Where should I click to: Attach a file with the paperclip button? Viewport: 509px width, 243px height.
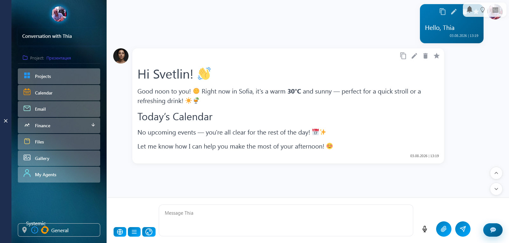point(444,229)
